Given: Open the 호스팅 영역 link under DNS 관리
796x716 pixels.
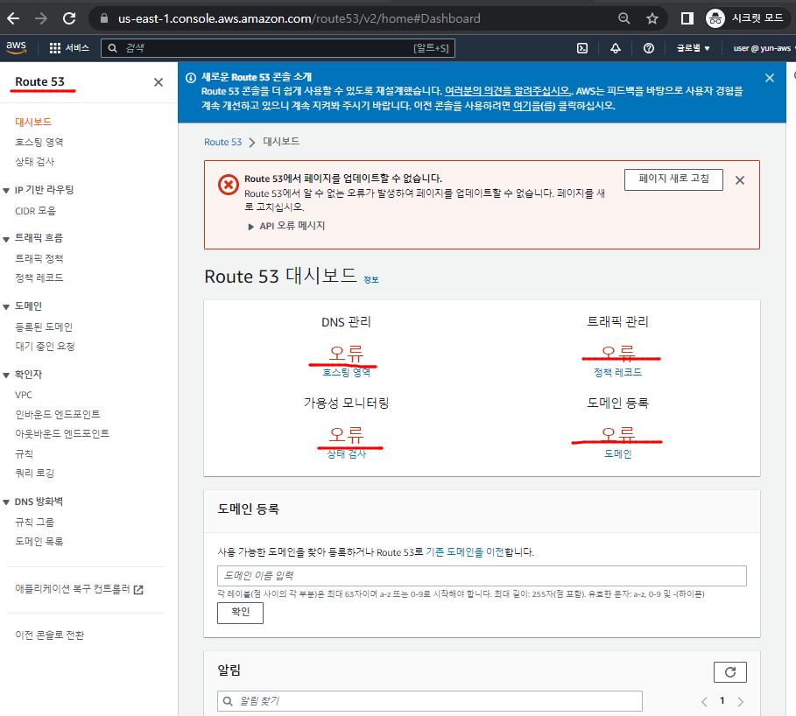Looking at the screenshot, I should pos(346,372).
